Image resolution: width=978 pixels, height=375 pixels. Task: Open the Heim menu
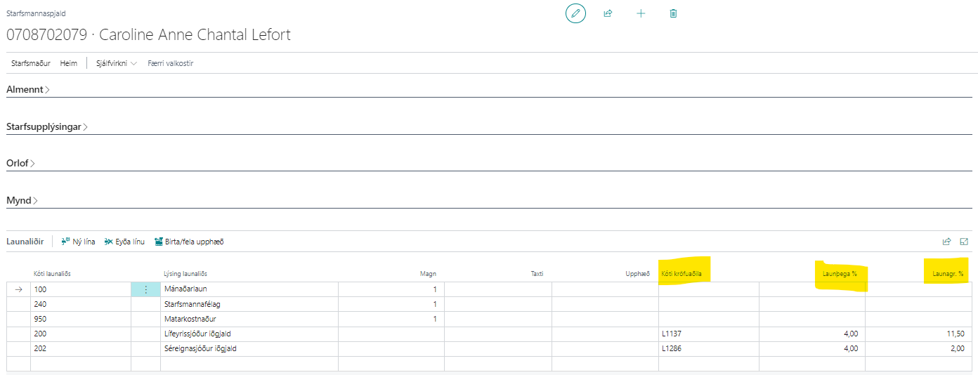pos(68,63)
